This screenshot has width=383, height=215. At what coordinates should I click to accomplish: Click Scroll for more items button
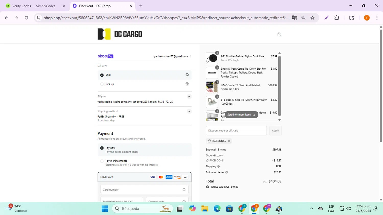[241, 115]
